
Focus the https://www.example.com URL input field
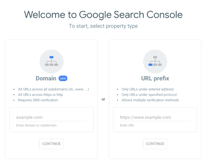[155, 117]
